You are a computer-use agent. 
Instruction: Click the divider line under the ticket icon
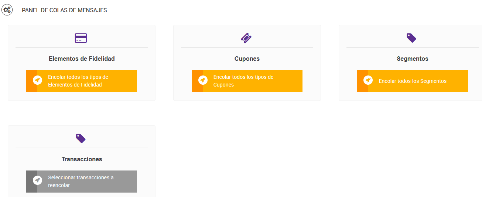pos(247,48)
